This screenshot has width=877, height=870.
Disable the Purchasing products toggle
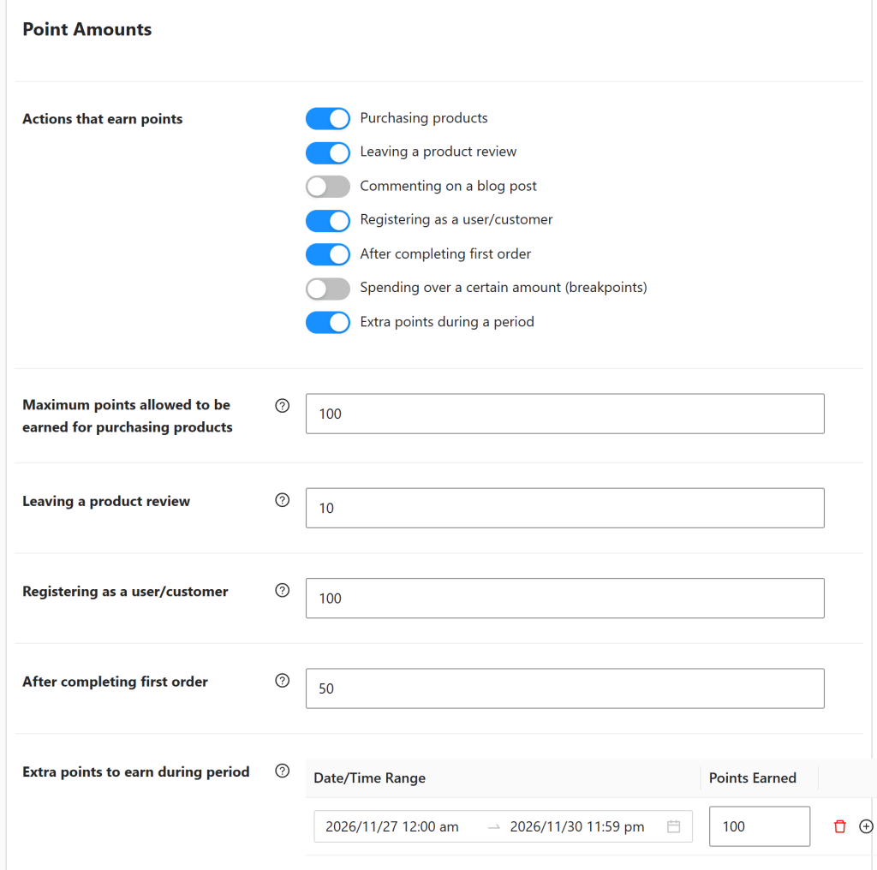pos(328,118)
